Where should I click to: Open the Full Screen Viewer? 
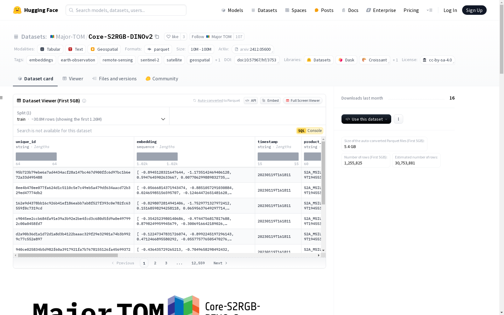[x=302, y=100]
